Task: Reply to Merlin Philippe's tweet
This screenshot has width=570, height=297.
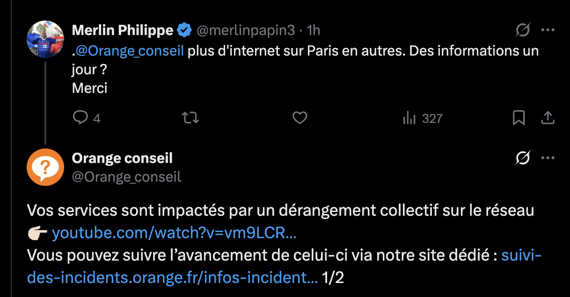Action: click(81, 118)
